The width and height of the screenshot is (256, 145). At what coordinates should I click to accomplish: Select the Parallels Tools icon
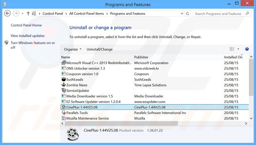64,112
